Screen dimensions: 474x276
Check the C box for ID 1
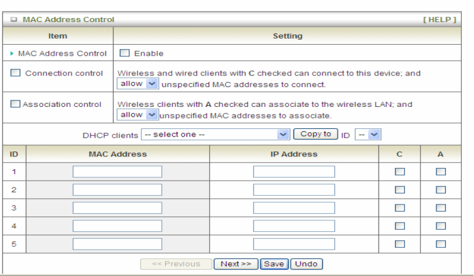pyautogui.click(x=399, y=172)
